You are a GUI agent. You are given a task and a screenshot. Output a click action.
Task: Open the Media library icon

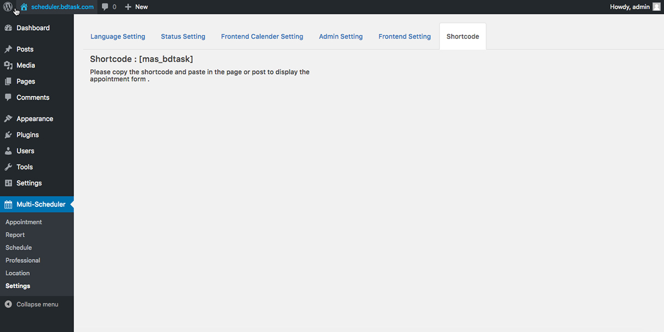click(8, 65)
